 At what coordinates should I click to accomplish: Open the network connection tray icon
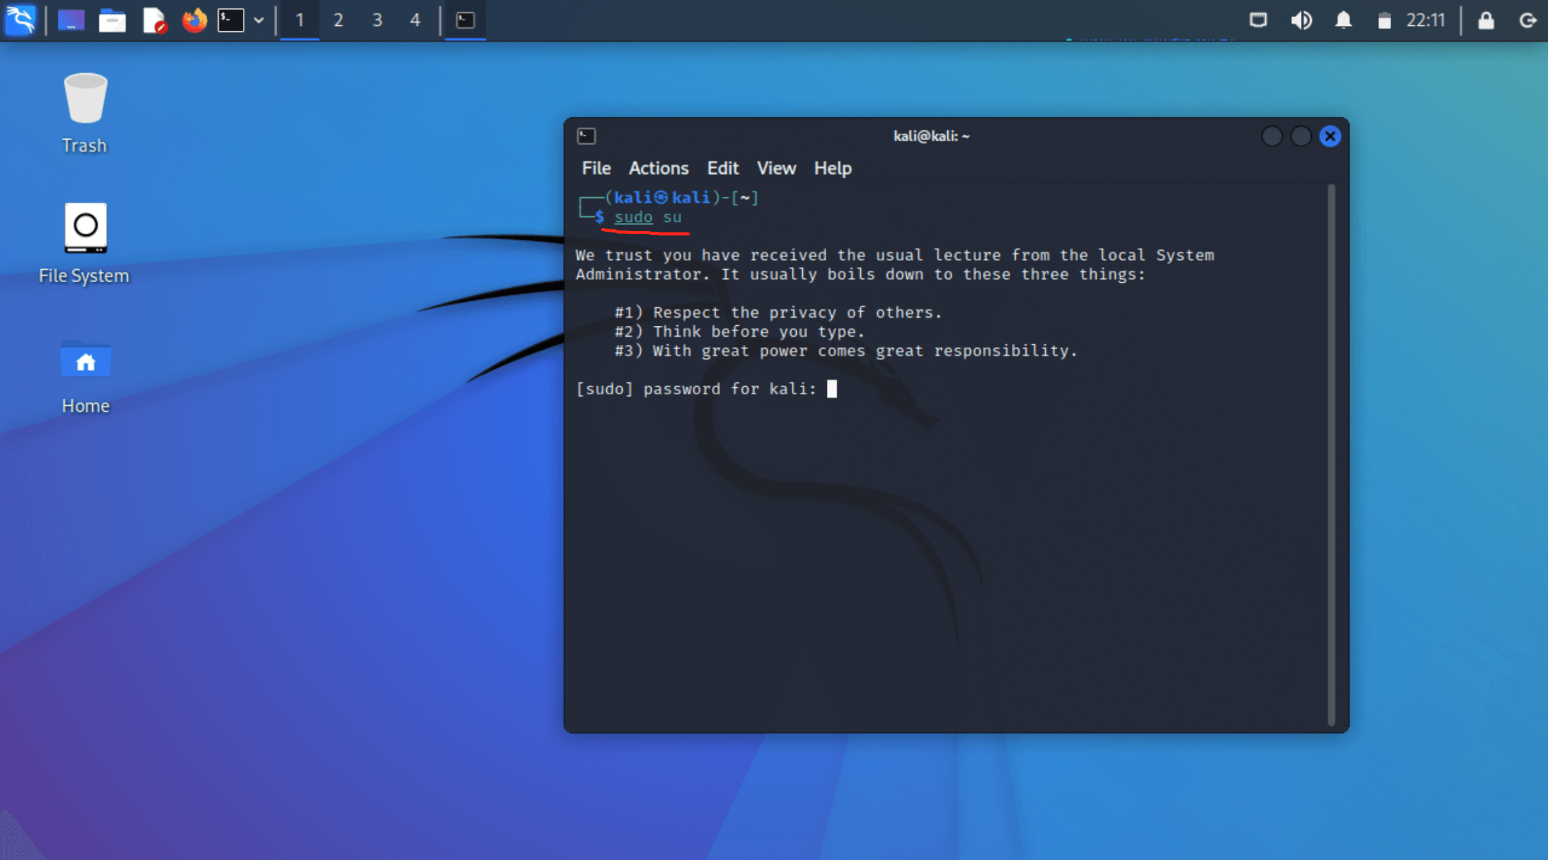1258,20
